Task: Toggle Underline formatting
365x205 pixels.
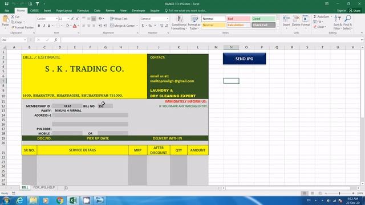Action: click(x=49, y=26)
